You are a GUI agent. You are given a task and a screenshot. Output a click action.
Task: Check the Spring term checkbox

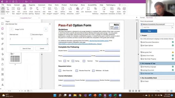pyautogui.click(x=73, y=61)
